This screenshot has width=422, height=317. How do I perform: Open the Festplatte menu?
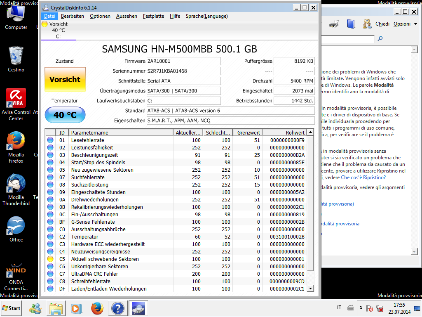coord(153,16)
